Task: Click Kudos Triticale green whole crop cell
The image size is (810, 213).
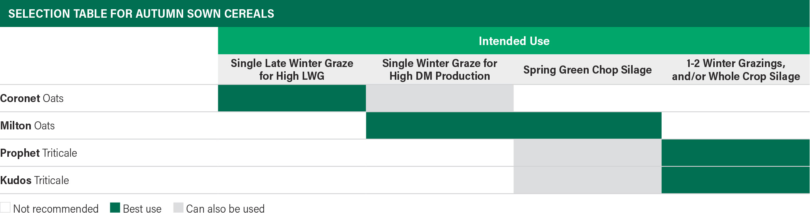Action: (x=736, y=180)
